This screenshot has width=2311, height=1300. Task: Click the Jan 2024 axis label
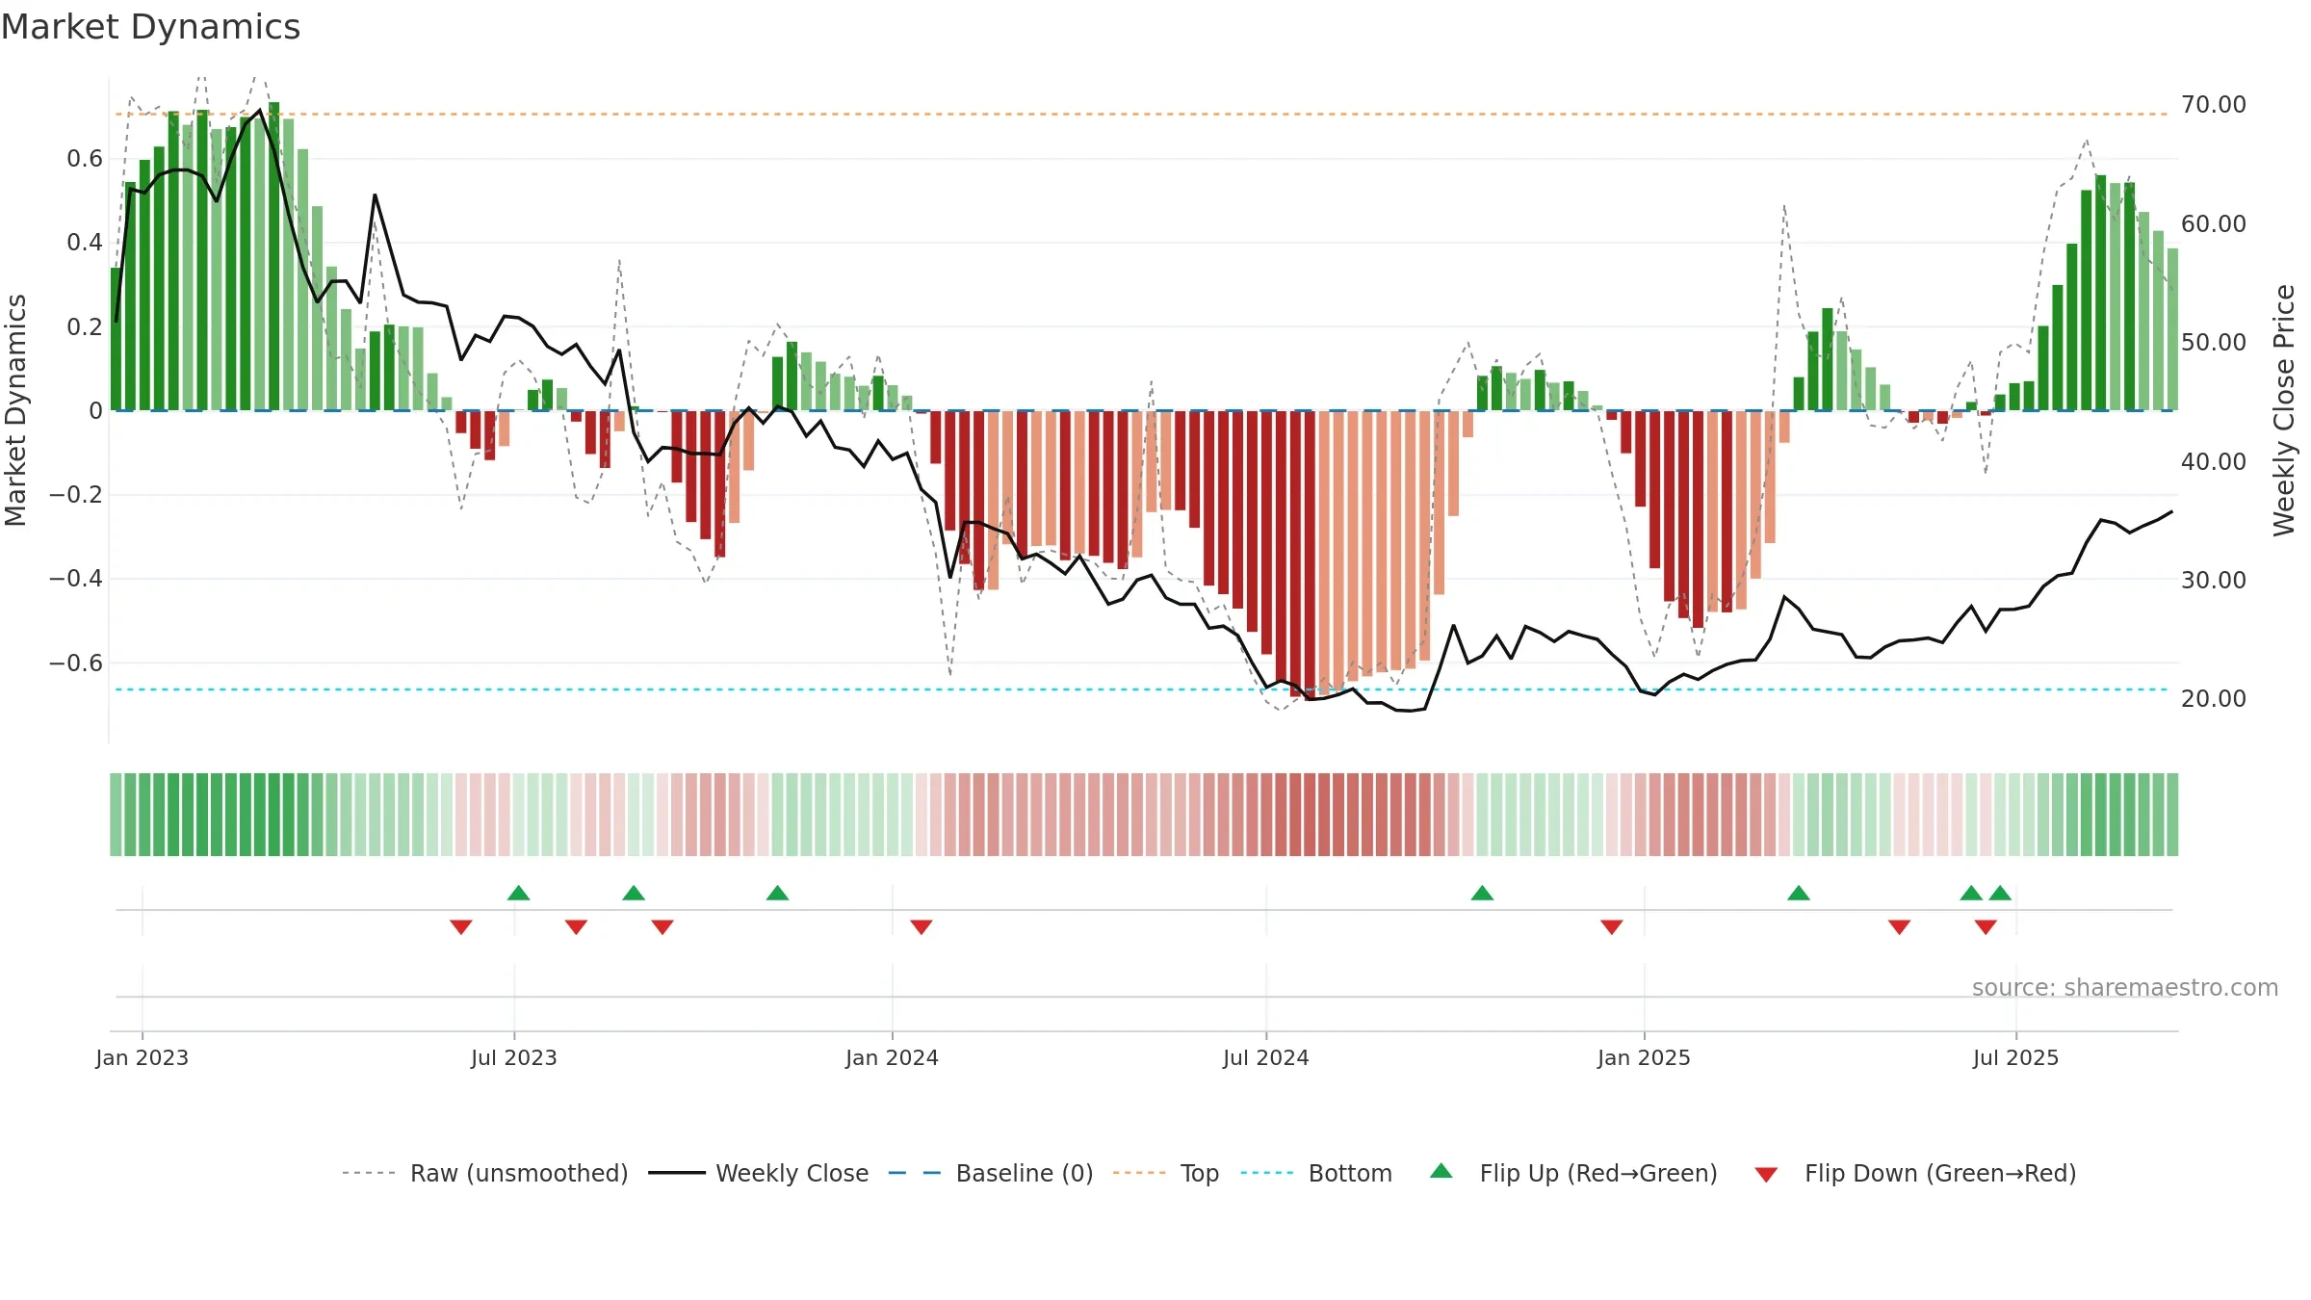coord(892,1057)
